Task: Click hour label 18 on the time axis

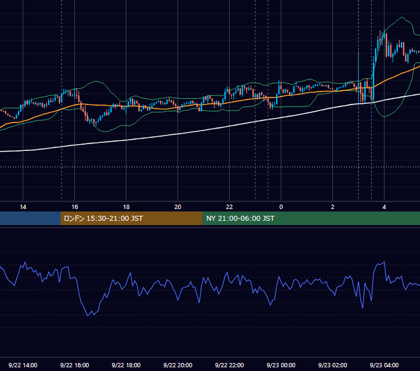Action: click(x=126, y=207)
